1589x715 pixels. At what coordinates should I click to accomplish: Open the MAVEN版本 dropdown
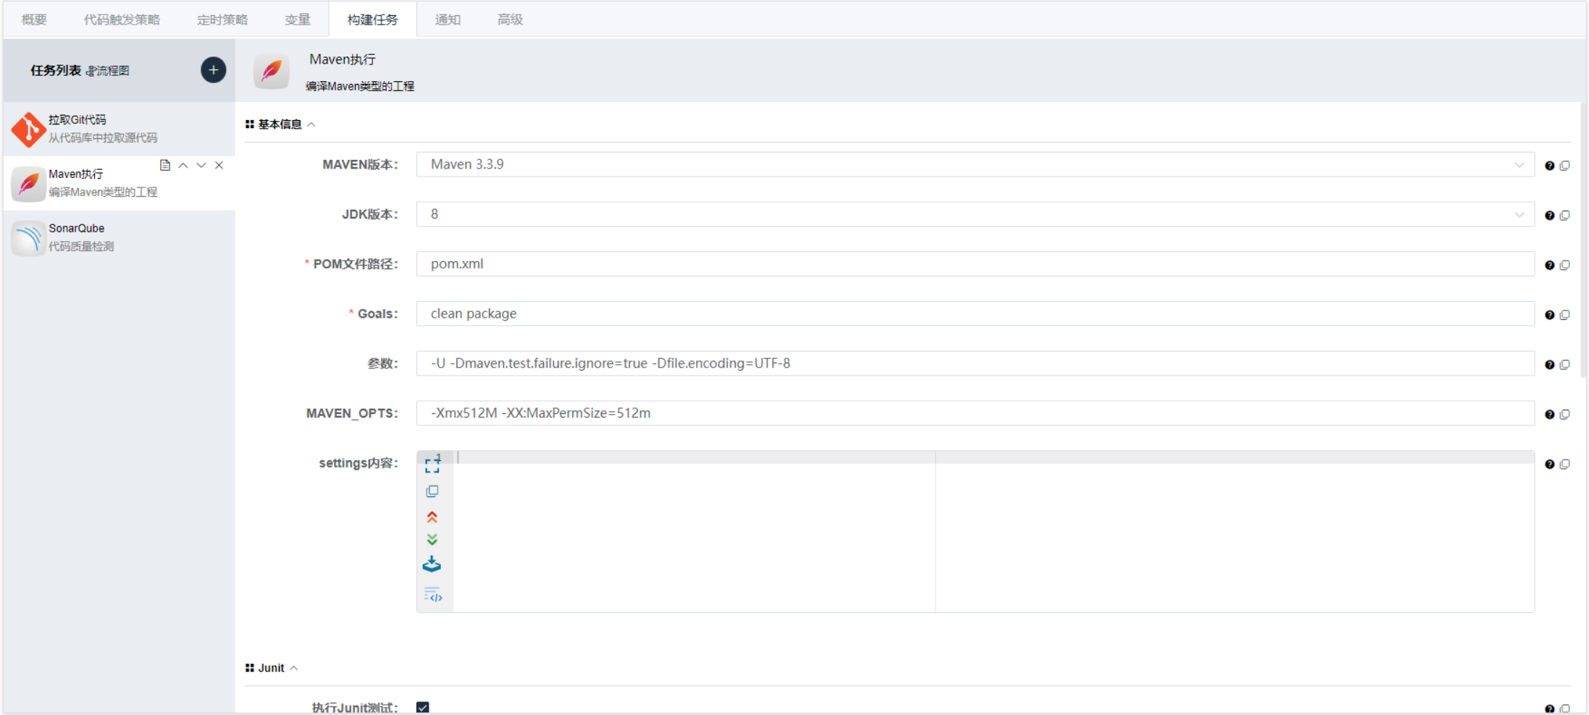coord(974,164)
